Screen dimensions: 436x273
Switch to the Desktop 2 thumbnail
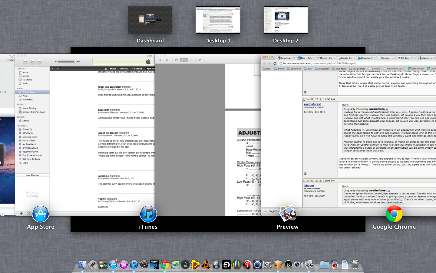[x=286, y=20]
